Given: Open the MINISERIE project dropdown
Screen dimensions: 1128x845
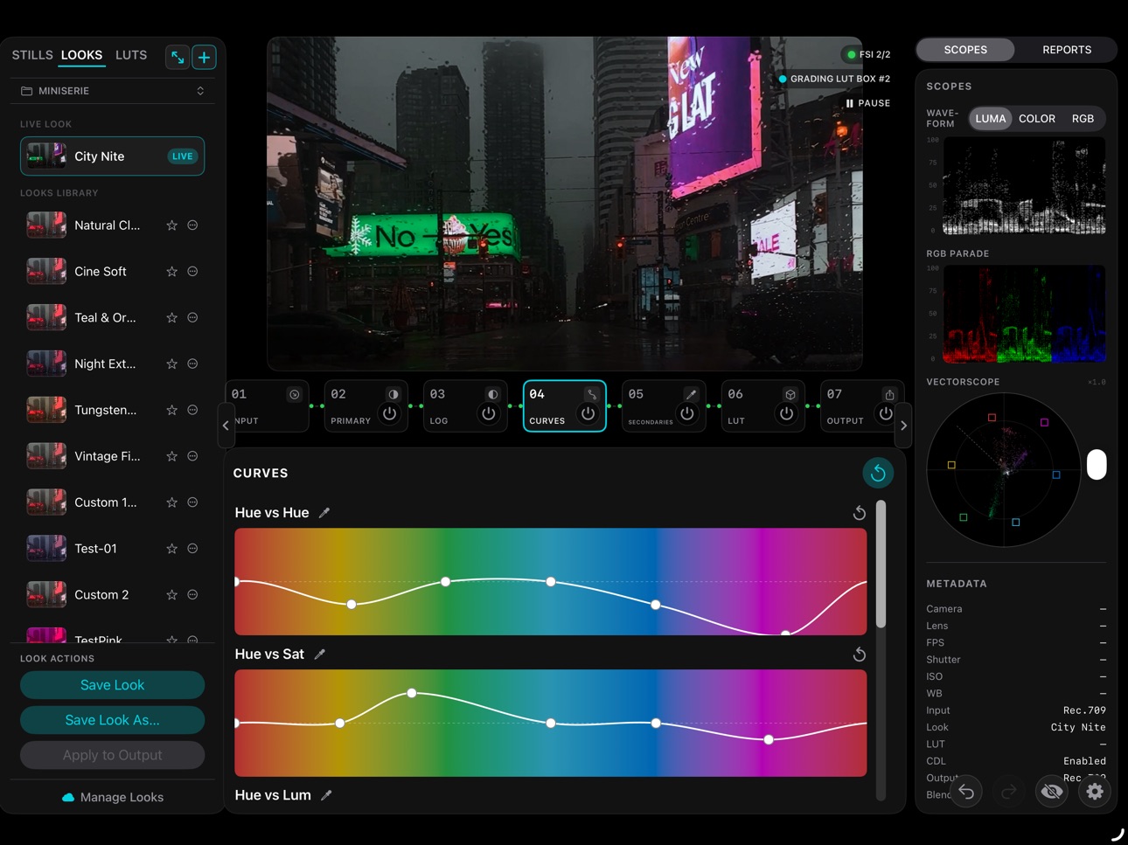Looking at the screenshot, I should 113,91.
